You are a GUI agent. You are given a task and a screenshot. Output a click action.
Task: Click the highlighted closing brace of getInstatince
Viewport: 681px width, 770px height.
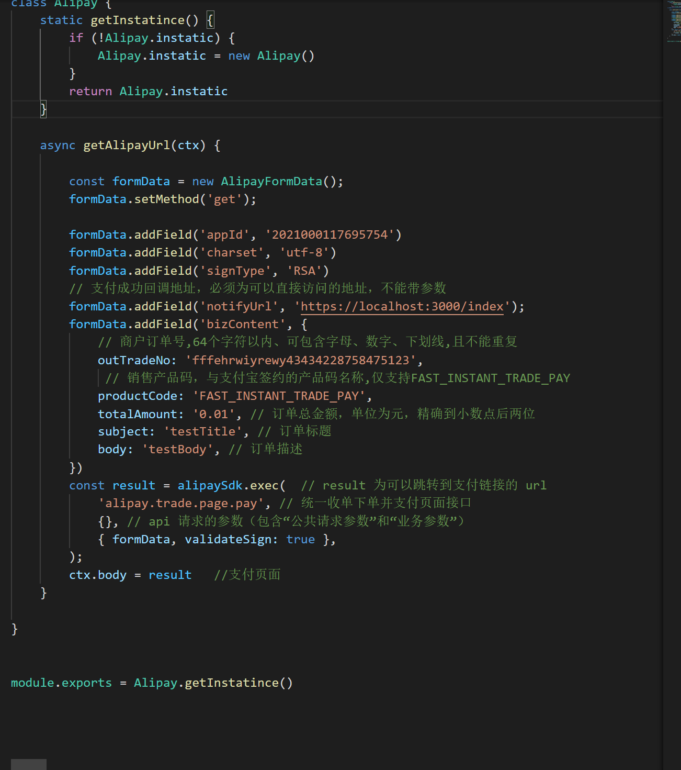click(x=43, y=109)
